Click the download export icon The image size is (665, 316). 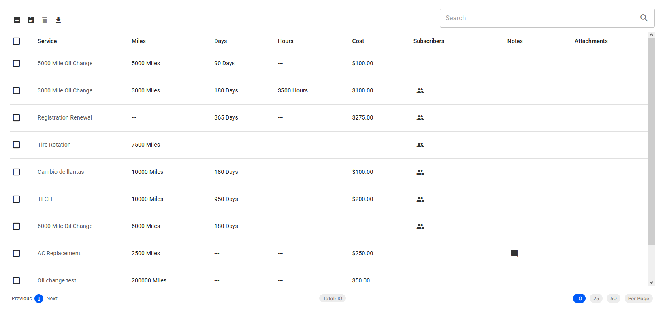(x=58, y=20)
